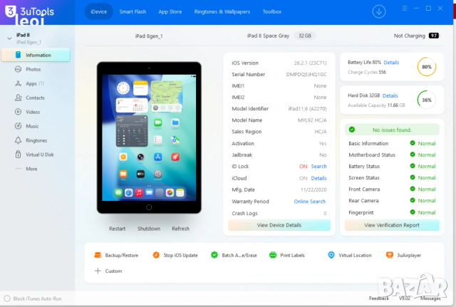The image size is (456, 307).
Task: Click the 3uAirplayer orange icon
Action: (390, 255)
